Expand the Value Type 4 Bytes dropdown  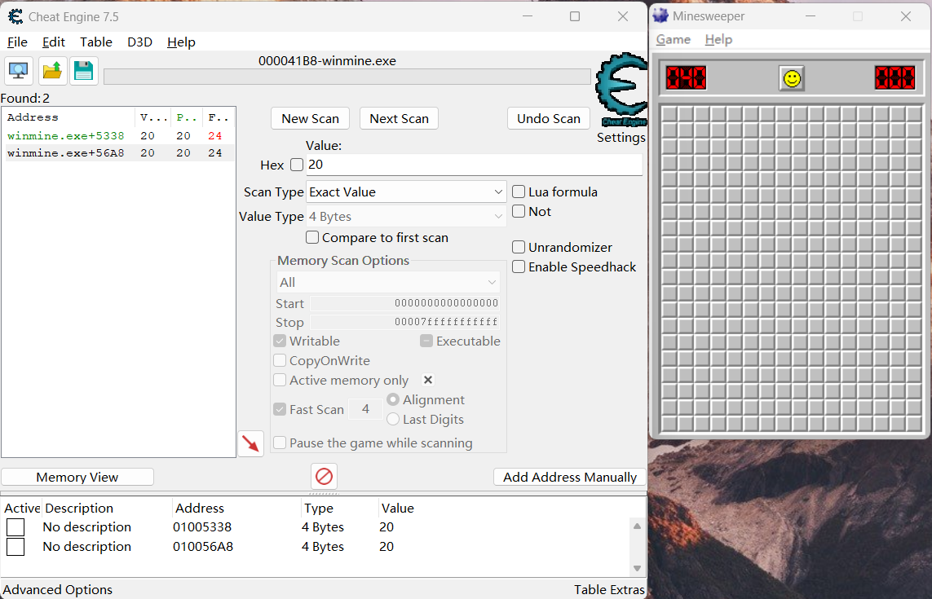coord(406,217)
